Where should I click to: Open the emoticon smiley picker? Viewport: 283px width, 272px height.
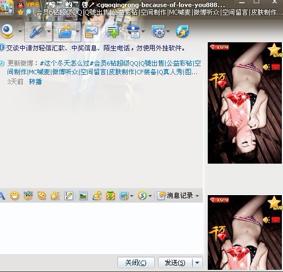(x=15, y=196)
